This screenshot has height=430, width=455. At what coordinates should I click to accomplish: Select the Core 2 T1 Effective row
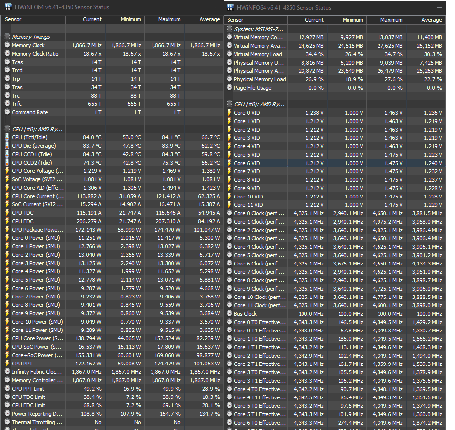pyautogui.click(x=335, y=364)
